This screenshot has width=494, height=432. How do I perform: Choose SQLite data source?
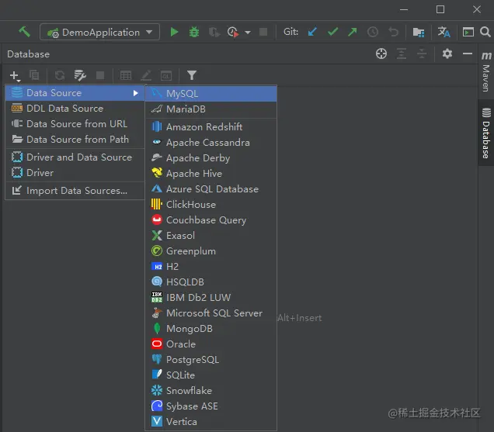coord(211,375)
